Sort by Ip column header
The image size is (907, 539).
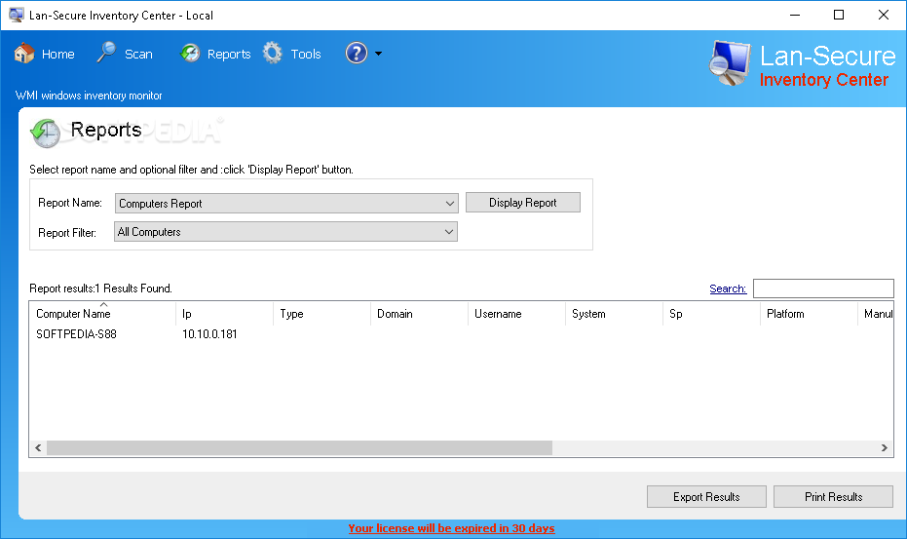point(224,314)
